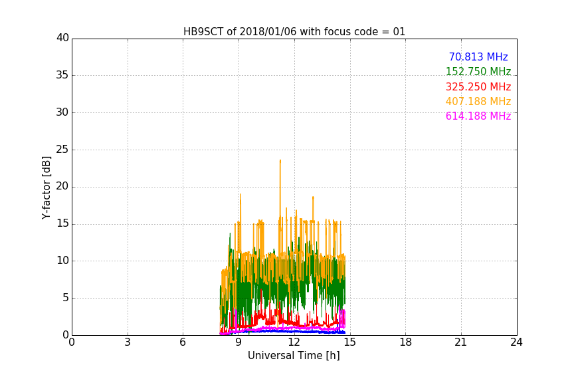Click the y-axis tick label 25
Screen dimensions: 574x383
point(62,149)
